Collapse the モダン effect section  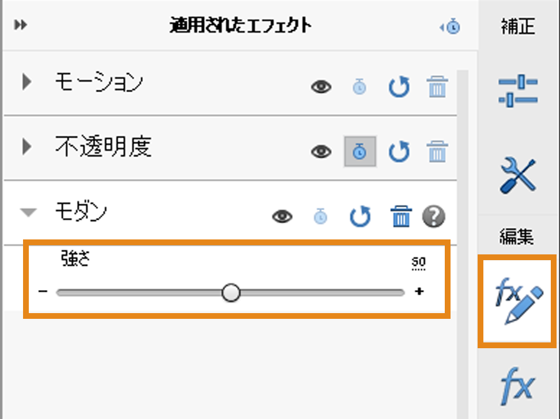(27, 212)
